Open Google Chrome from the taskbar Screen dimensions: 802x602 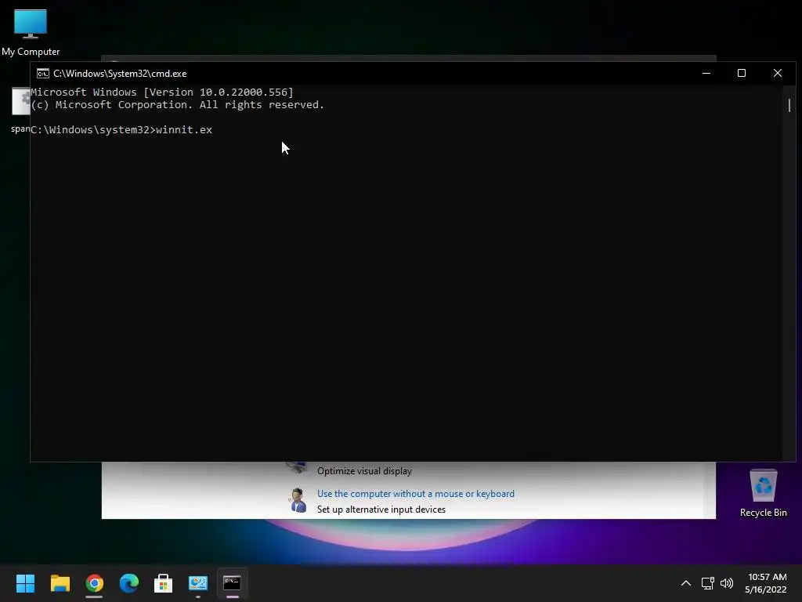click(94, 583)
